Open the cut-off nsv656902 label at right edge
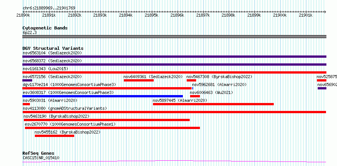 point(327,85)
